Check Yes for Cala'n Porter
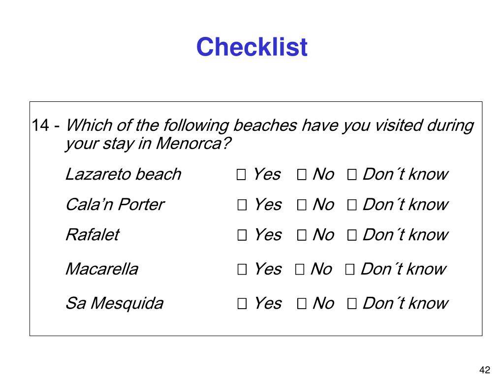Screen dimensions: 504x378 point(242,205)
